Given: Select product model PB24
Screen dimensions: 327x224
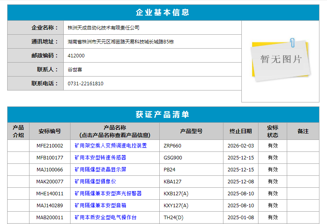Looking at the screenshot, I should pyautogui.click(x=169, y=169).
